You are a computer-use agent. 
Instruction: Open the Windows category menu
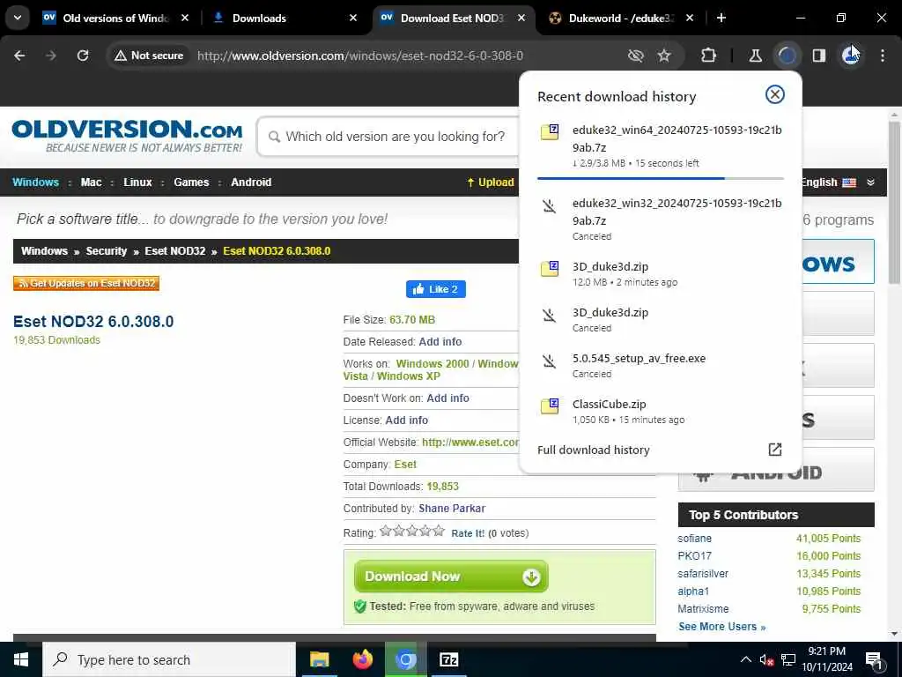pos(35,182)
